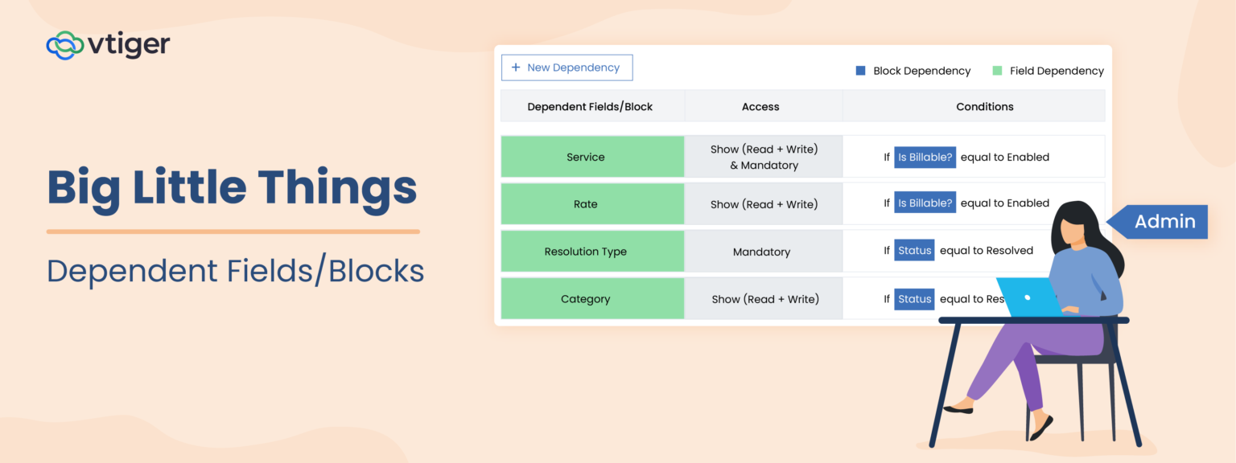Click the New Dependency button

[x=566, y=68]
